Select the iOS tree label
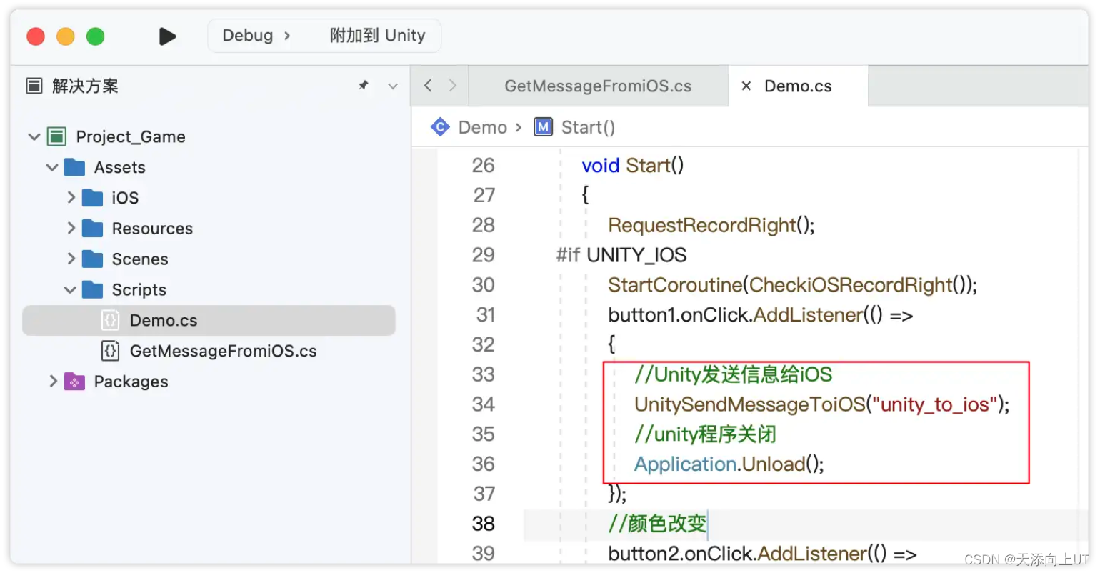The height and width of the screenshot is (573, 1100). 125,198
